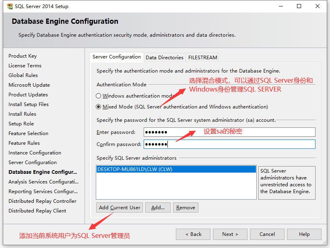This screenshot has height=248, width=330.
Task: Close the SQL Server 2014 Setup window
Action: pyautogui.click(x=318, y=6)
